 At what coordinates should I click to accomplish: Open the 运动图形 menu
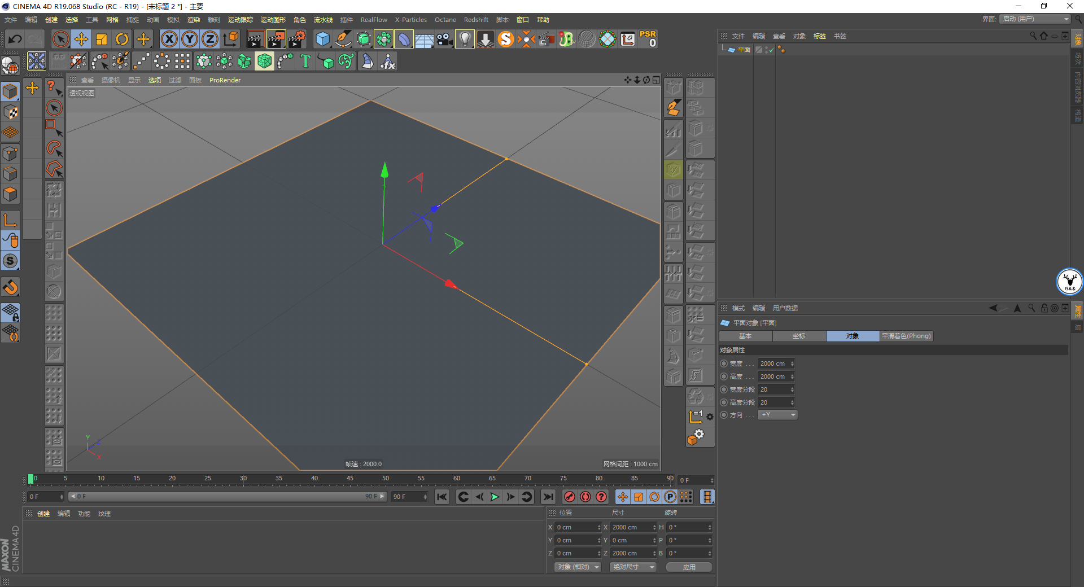(x=273, y=20)
